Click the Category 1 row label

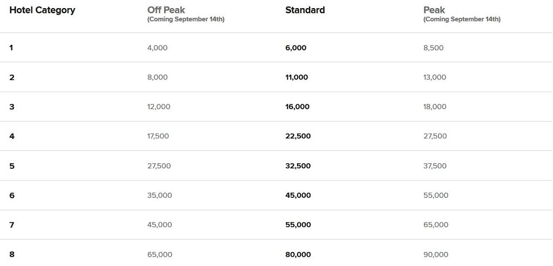[11, 48]
